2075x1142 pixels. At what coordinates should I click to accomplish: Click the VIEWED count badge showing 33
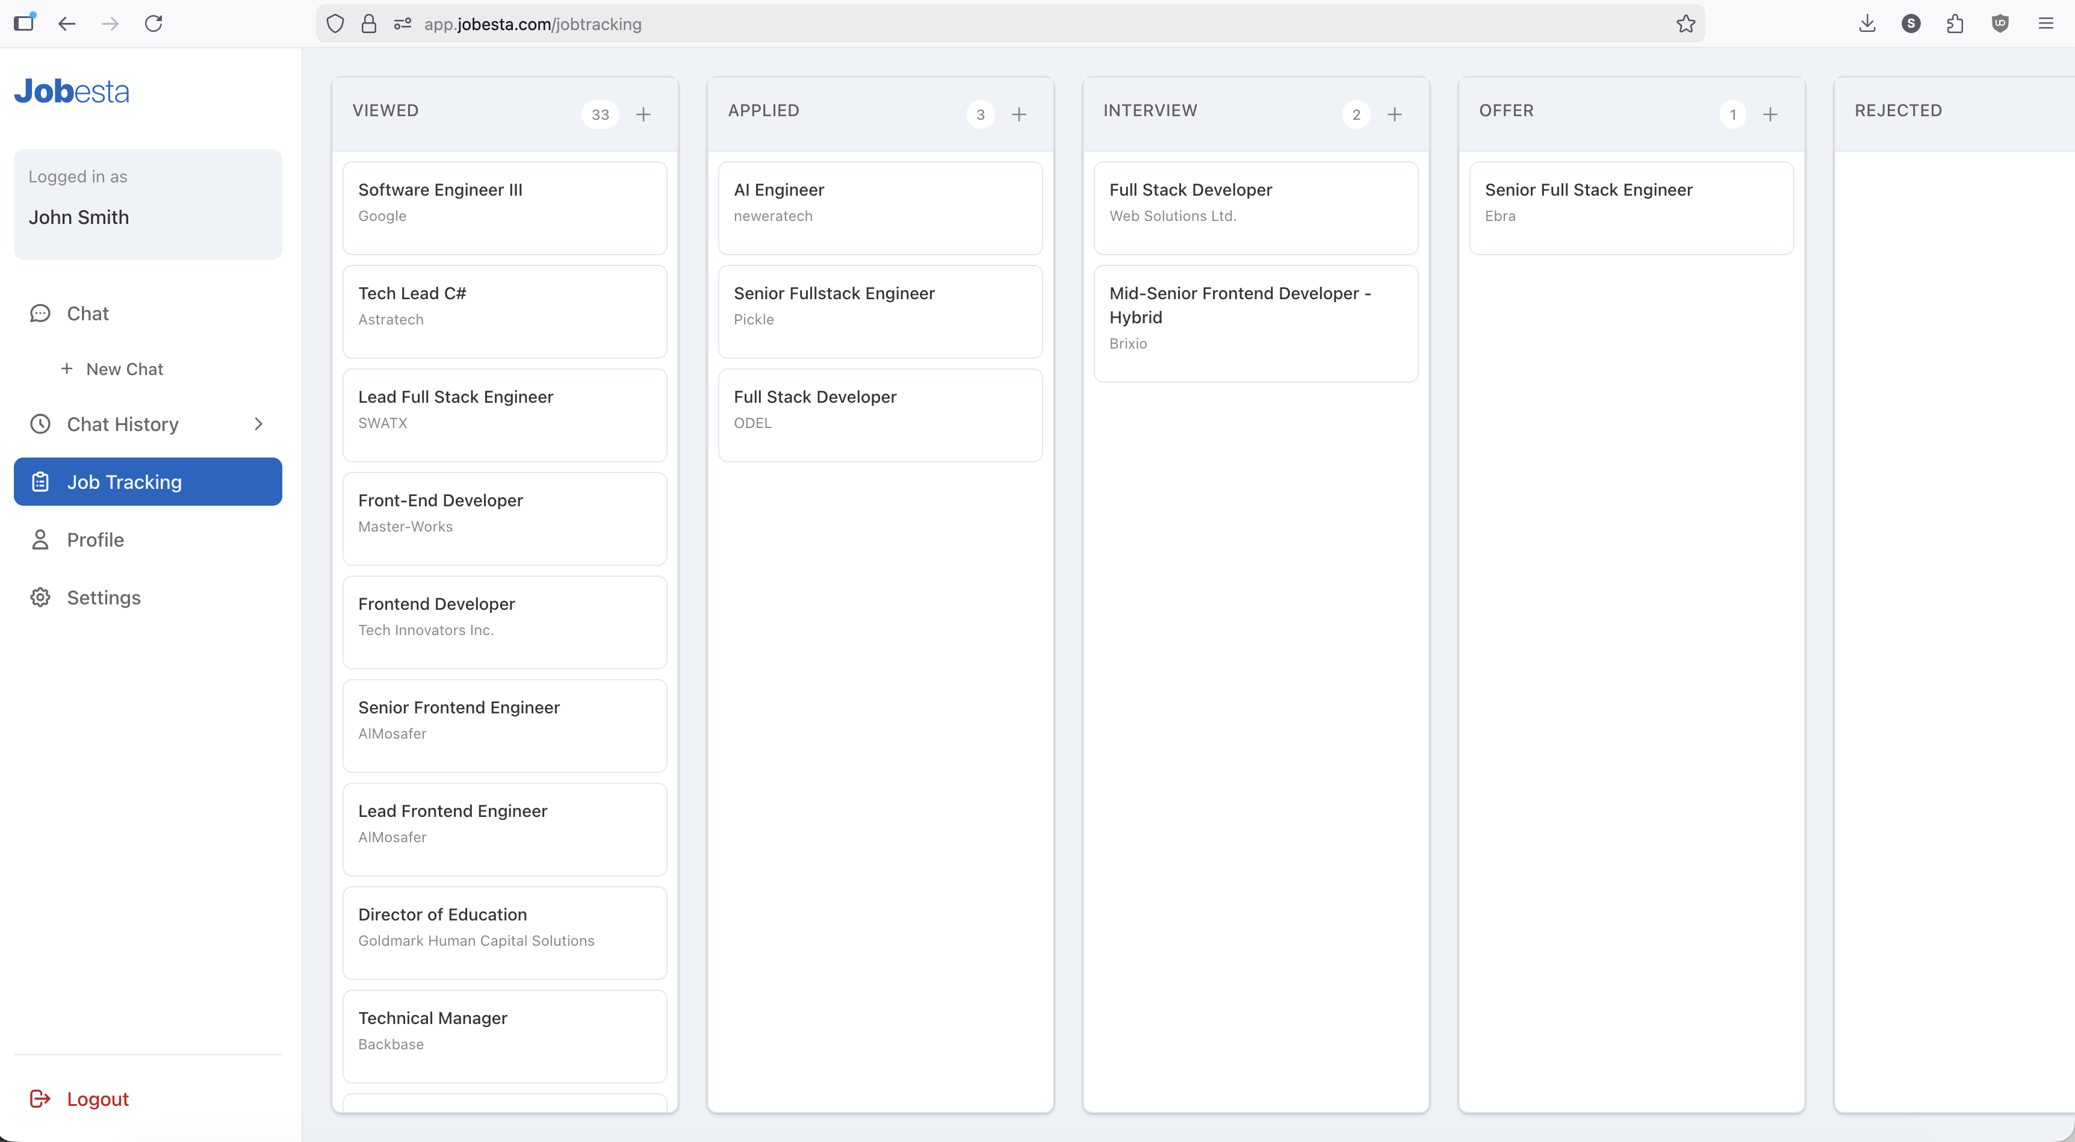tap(600, 114)
